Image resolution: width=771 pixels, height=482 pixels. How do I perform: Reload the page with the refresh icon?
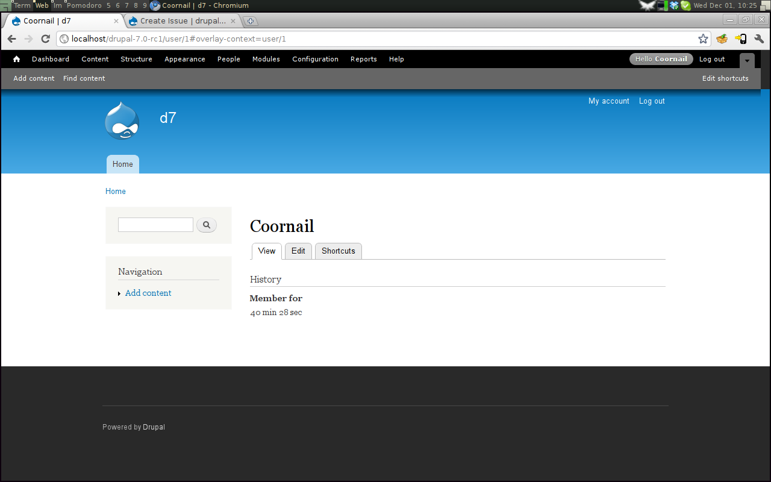pos(45,38)
